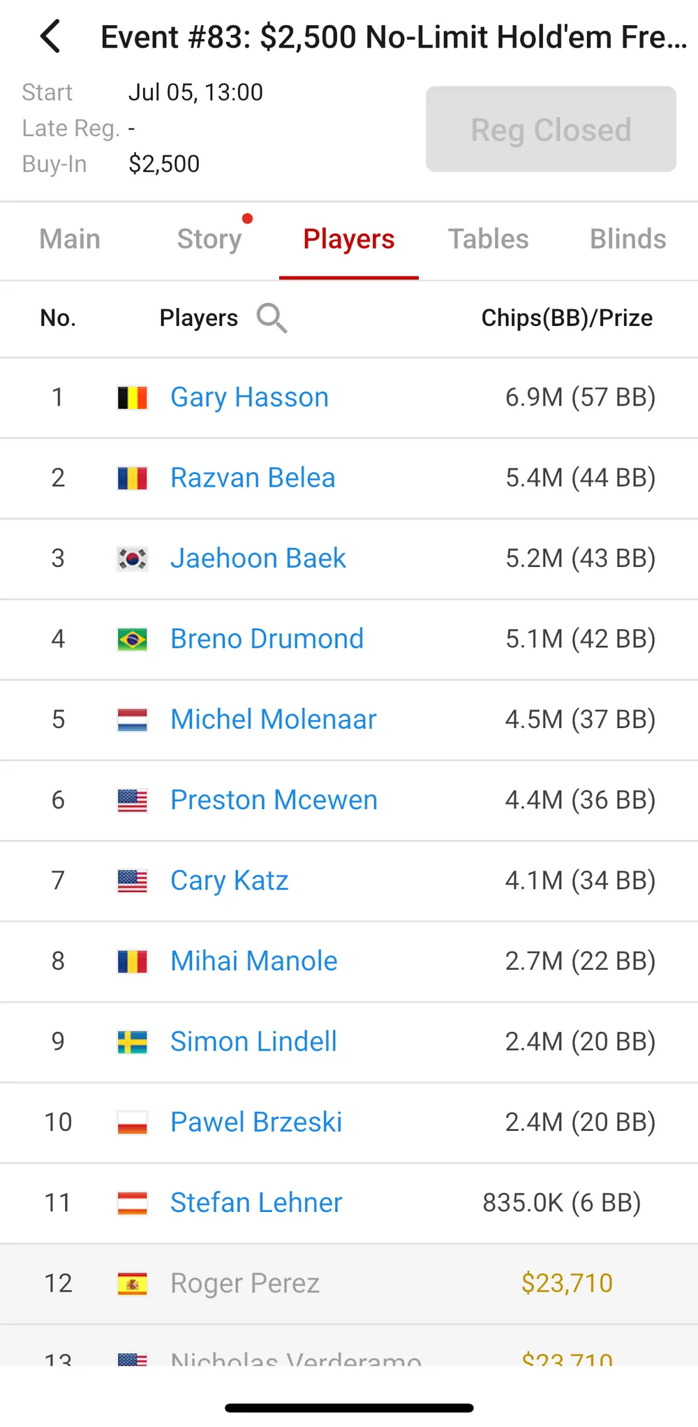Open the Blinds tab
The width and height of the screenshot is (698, 1427).
coord(628,239)
